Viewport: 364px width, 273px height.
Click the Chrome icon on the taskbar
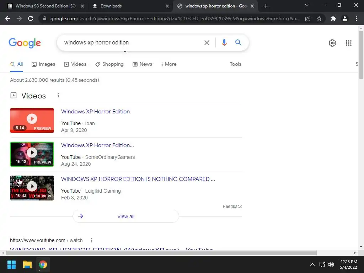pos(43,264)
